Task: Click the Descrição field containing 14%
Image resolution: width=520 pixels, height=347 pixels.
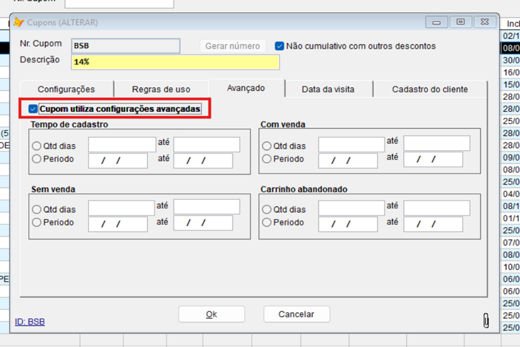Action: pos(175,62)
